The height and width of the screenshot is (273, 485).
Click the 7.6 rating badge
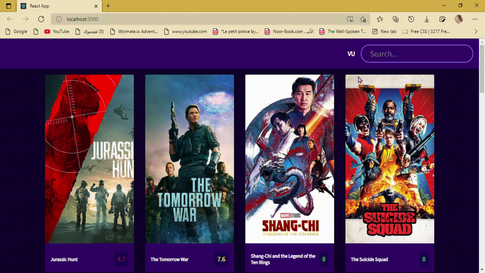[221, 259]
